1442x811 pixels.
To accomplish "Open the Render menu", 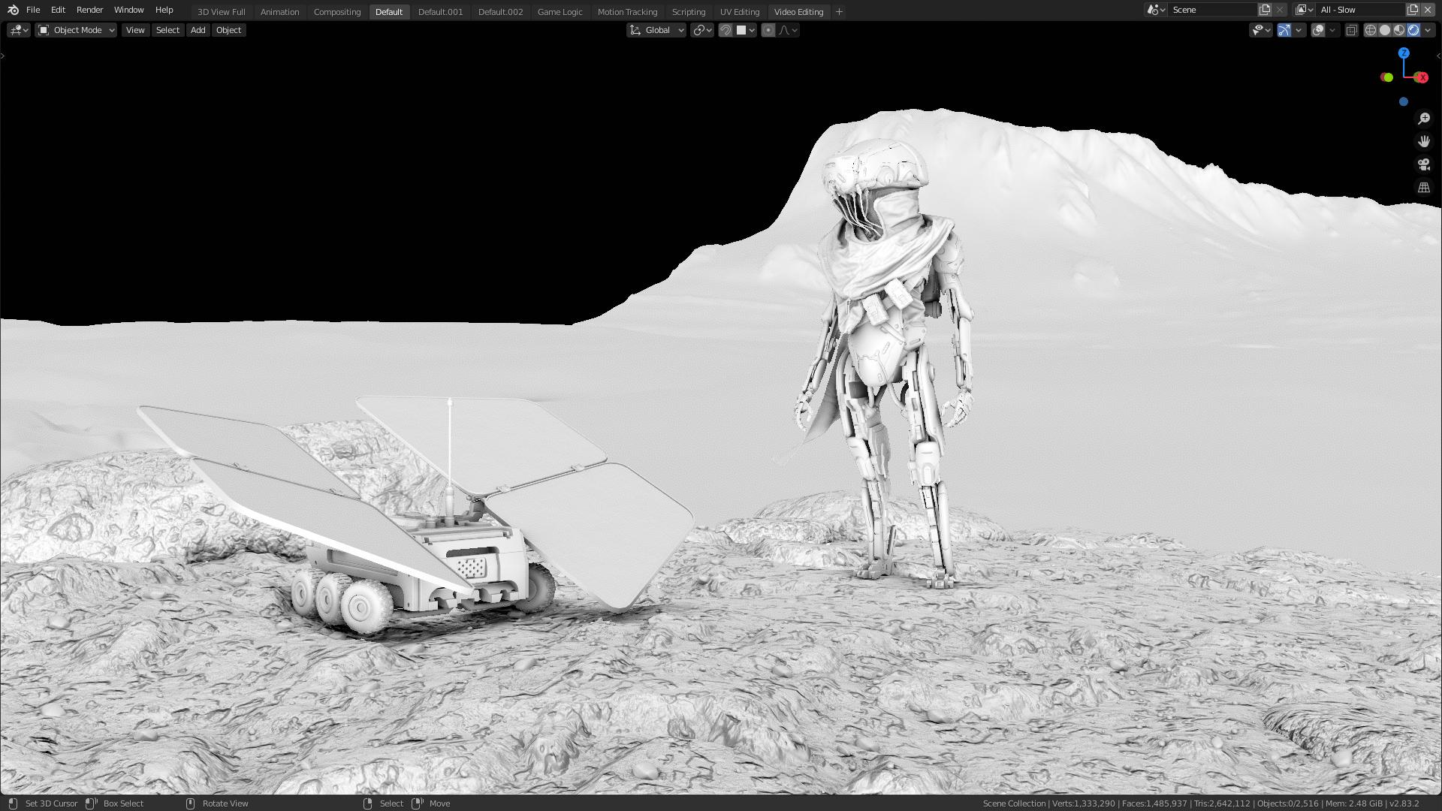I will coord(89,10).
